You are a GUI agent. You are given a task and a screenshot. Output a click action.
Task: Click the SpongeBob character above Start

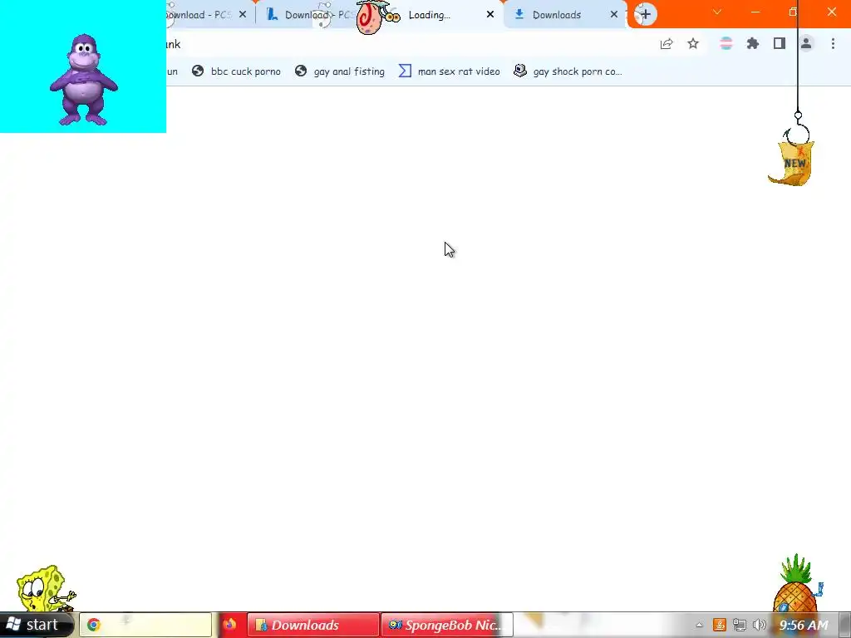click(x=46, y=589)
